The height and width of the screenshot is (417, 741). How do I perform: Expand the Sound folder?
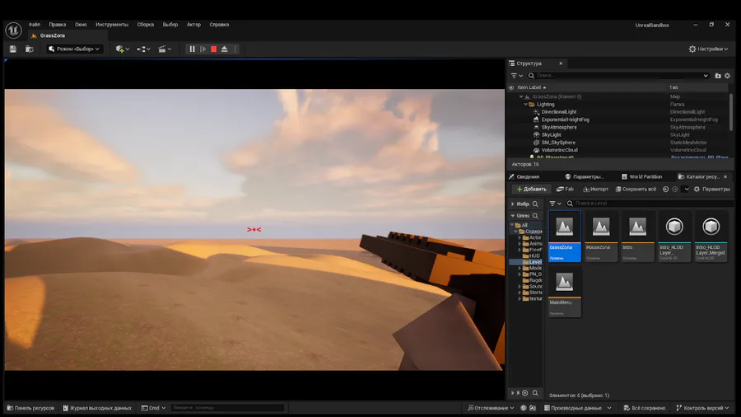coord(520,287)
